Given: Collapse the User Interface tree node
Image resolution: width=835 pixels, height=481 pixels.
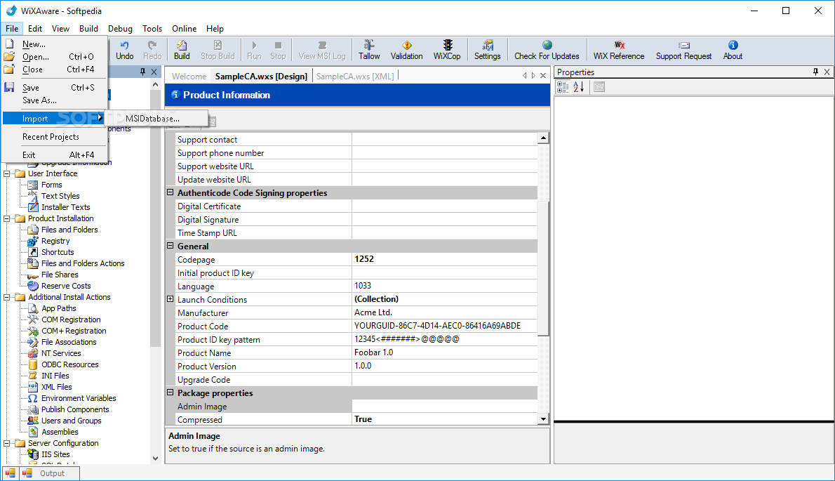Looking at the screenshot, I should pyautogui.click(x=7, y=173).
